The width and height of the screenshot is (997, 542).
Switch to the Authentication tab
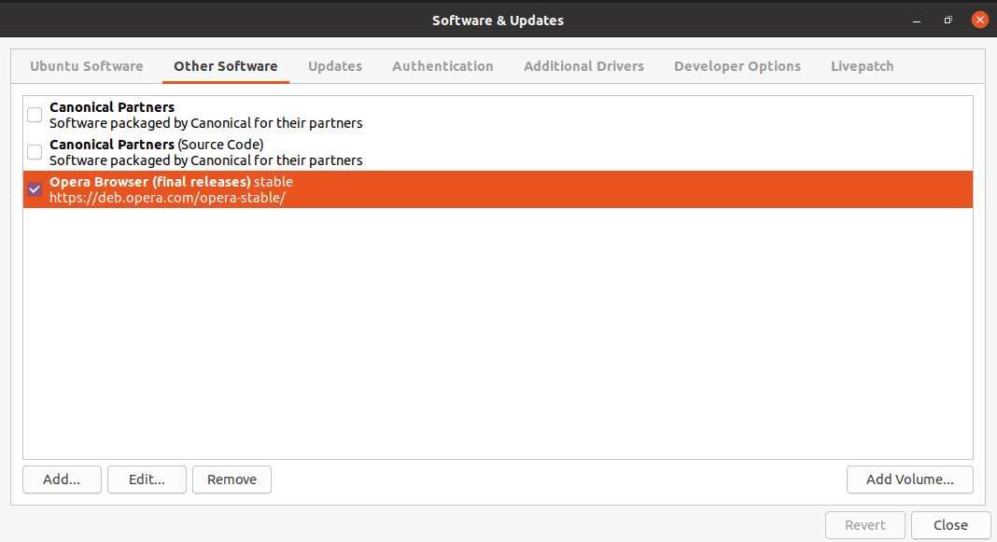tap(442, 66)
